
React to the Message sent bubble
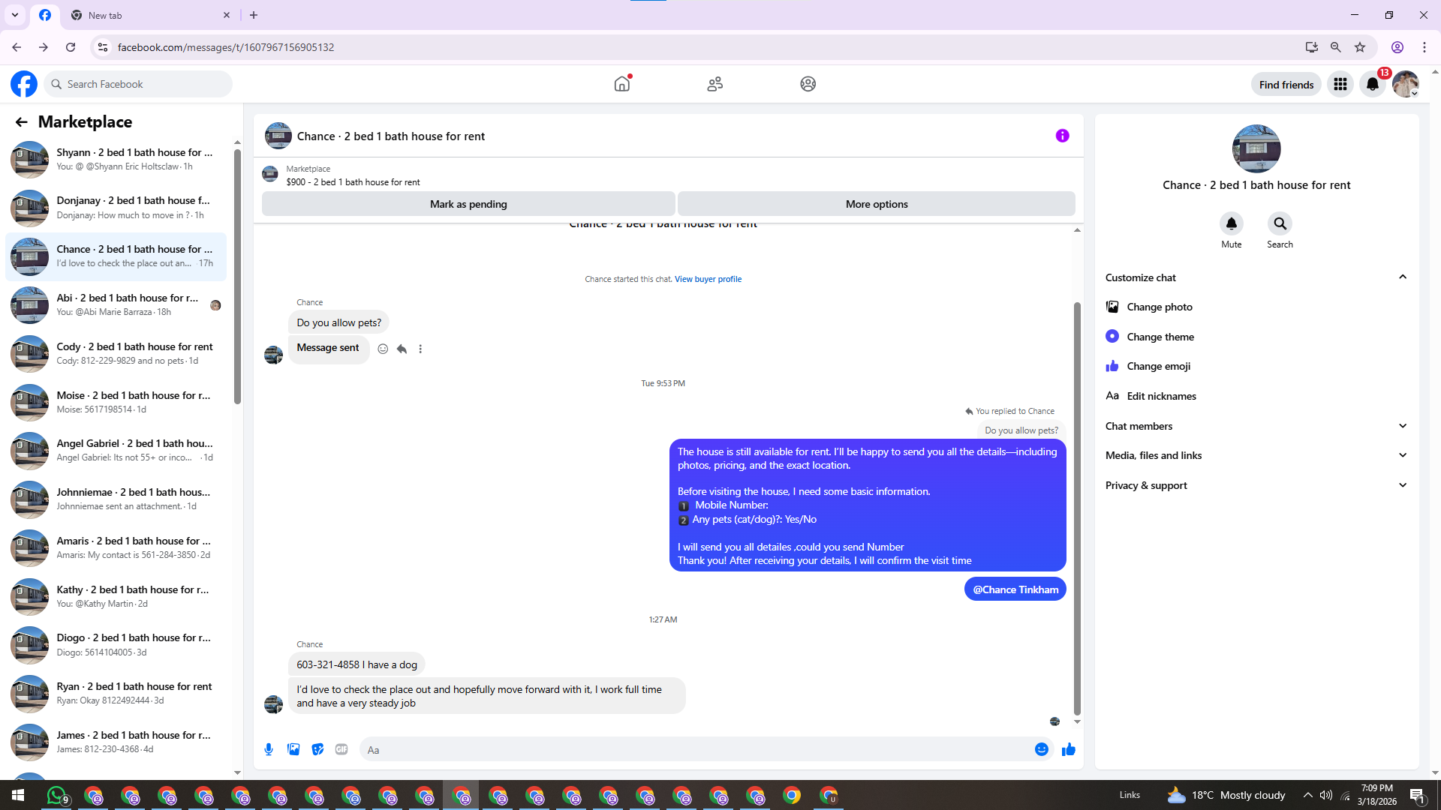pos(383,349)
